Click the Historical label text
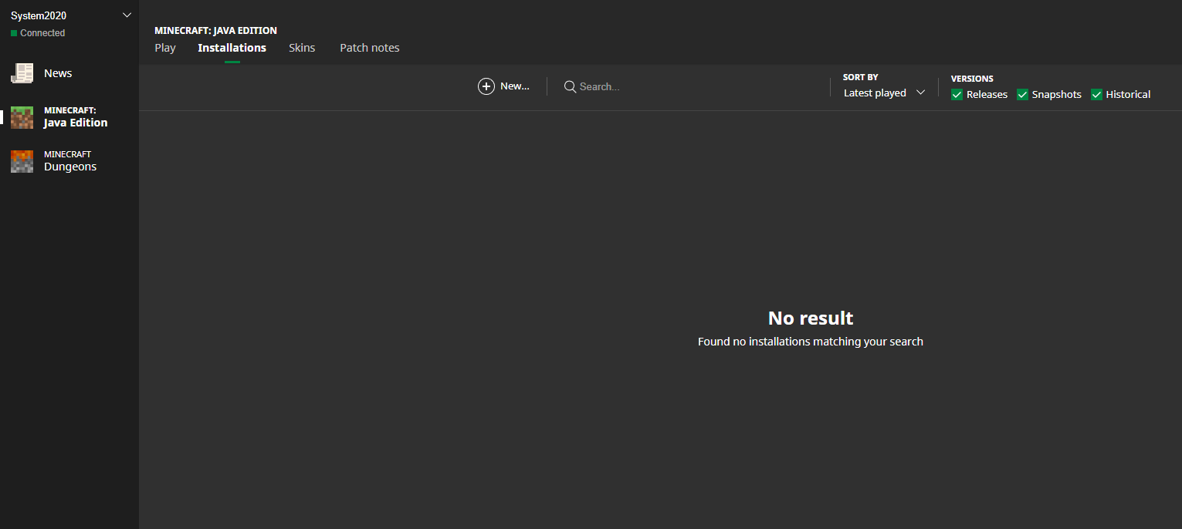This screenshot has width=1182, height=529. (1128, 94)
